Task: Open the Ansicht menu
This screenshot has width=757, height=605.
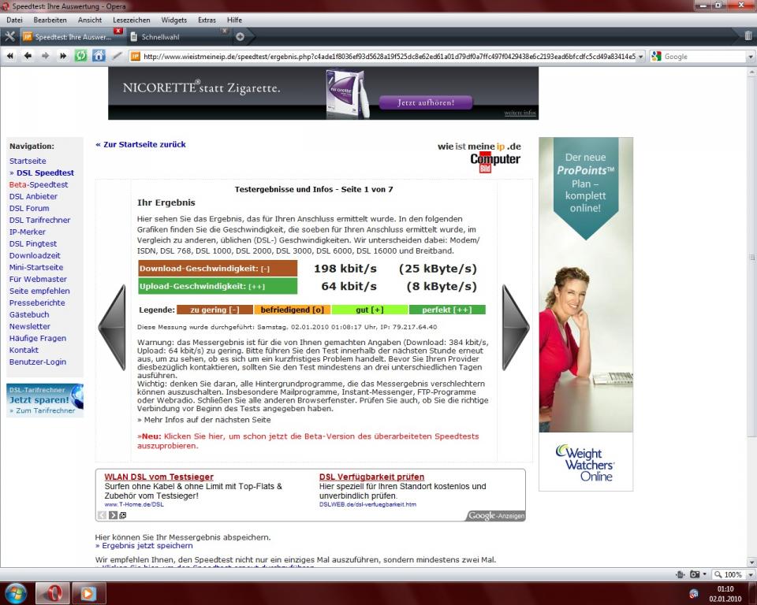Action: tap(90, 20)
